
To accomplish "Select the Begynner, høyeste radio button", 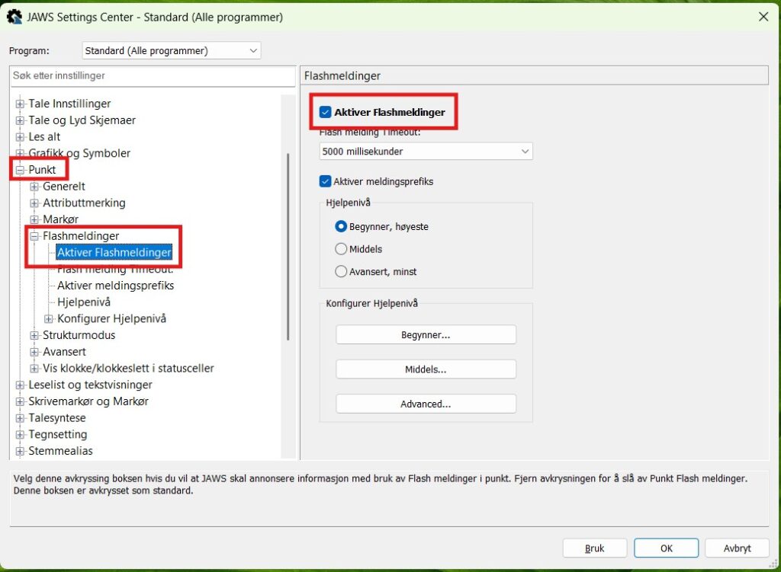I will tap(341, 226).
